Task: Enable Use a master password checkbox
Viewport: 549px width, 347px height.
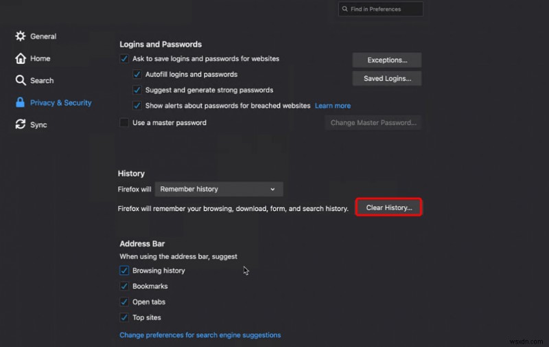Action: [124, 123]
